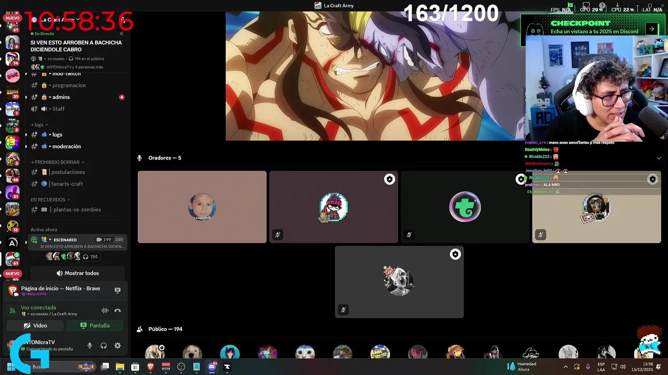
Task: Open server icon with 74 badge
Action: click(x=12, y=58)
